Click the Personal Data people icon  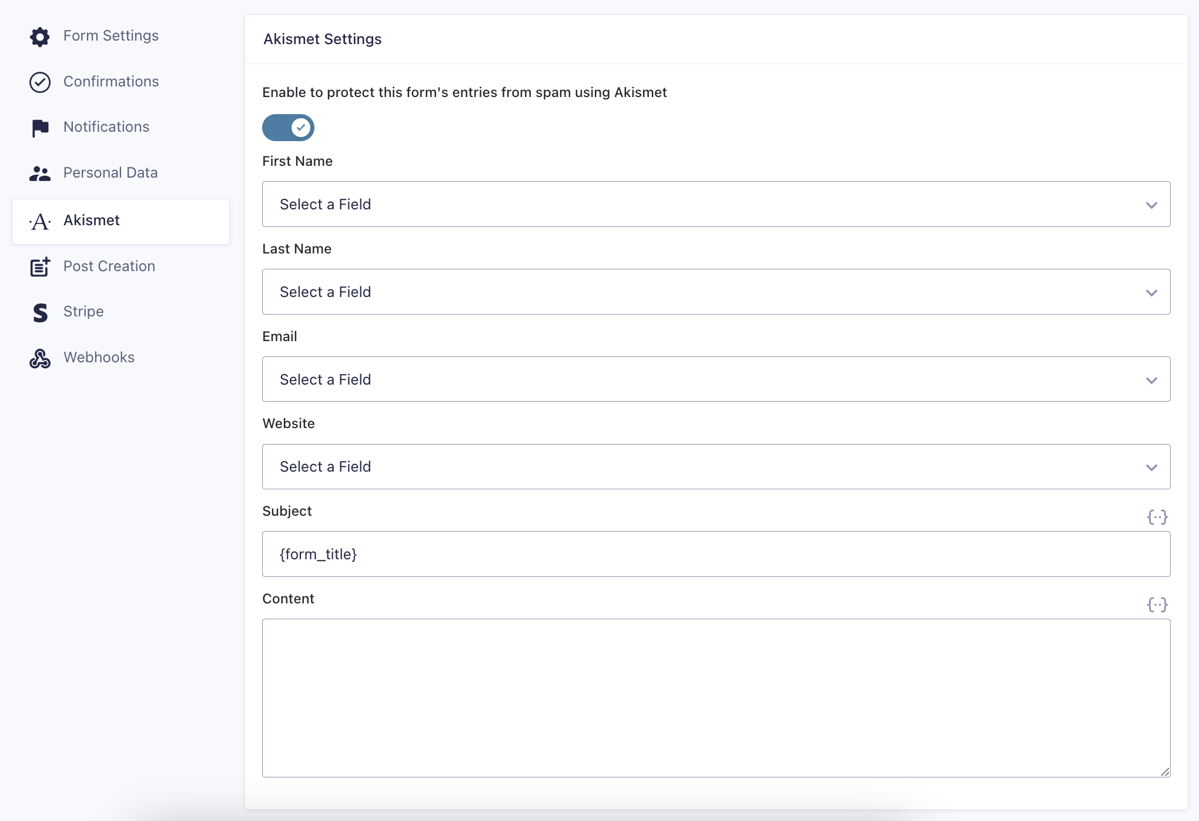(40, 173)
